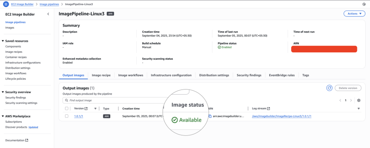The width and height of the screenshot is (370, 148).
Task: Go to EC2 Image Builder breadcrumb
Action: click(x=22, y=4)
